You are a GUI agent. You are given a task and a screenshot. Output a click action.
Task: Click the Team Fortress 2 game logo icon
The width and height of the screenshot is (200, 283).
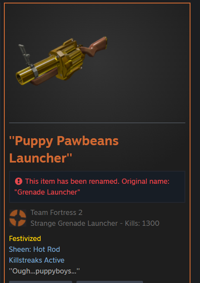18,218
